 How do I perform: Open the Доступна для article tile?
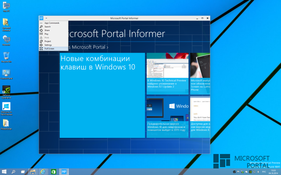[200, 117]
